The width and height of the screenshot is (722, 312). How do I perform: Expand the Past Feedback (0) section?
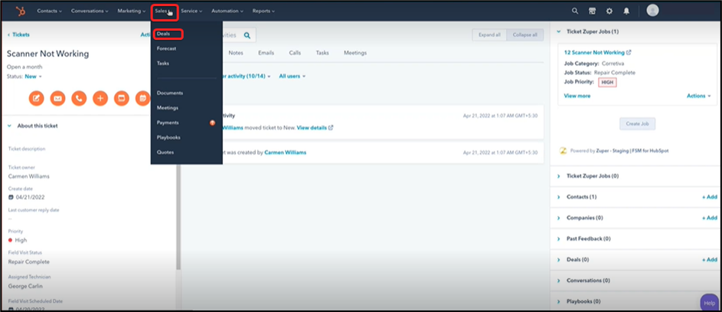click(559, 239)
